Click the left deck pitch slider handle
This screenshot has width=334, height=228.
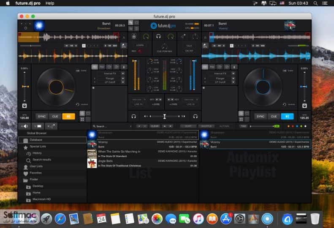tap(25, 87)
